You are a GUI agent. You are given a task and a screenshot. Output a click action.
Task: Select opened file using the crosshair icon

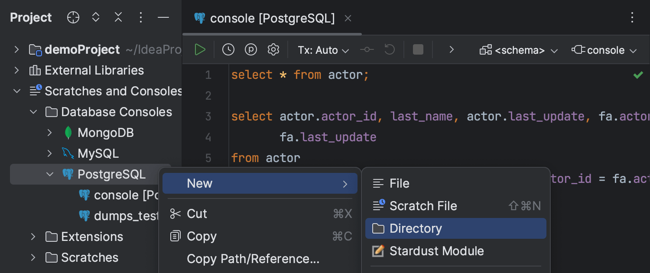pyautogui.click(x=73, y=17)
